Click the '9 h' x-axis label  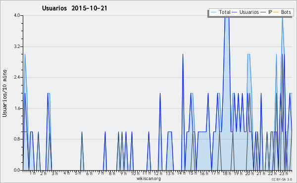click(x=123, y=173)
